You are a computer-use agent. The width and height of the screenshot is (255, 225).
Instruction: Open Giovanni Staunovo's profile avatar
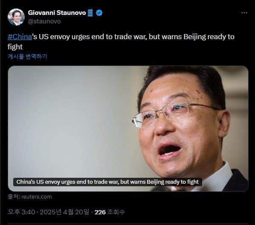[16, 17]
